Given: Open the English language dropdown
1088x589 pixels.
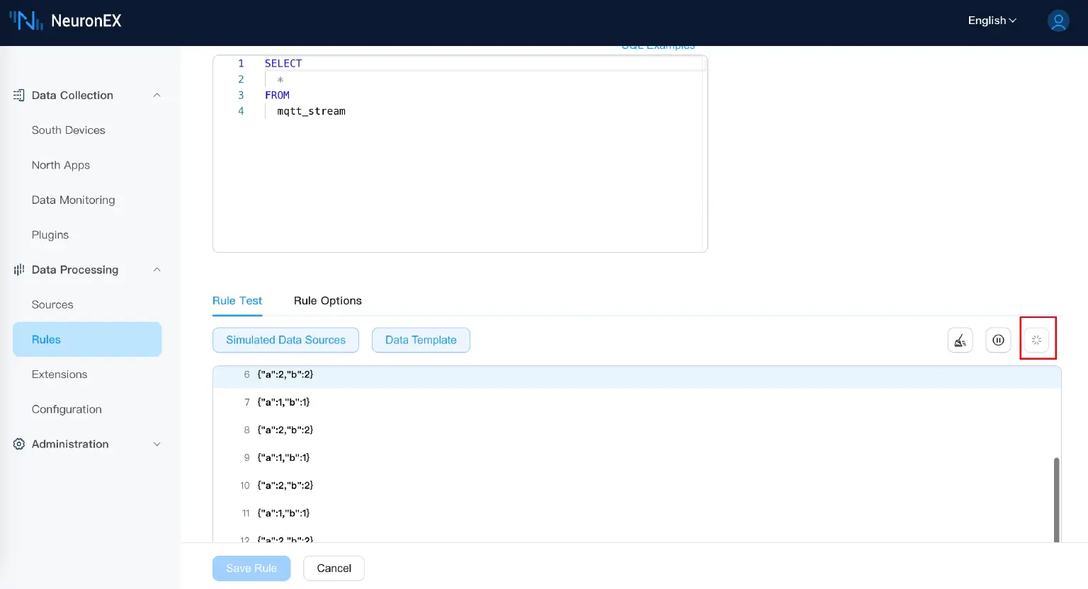Looking at the screenshot, I should [992, 21].
